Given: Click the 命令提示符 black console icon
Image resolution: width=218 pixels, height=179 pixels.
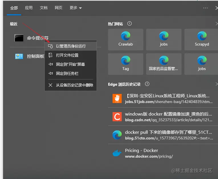Looking at the screenshot, I should [x=19, y=38].
